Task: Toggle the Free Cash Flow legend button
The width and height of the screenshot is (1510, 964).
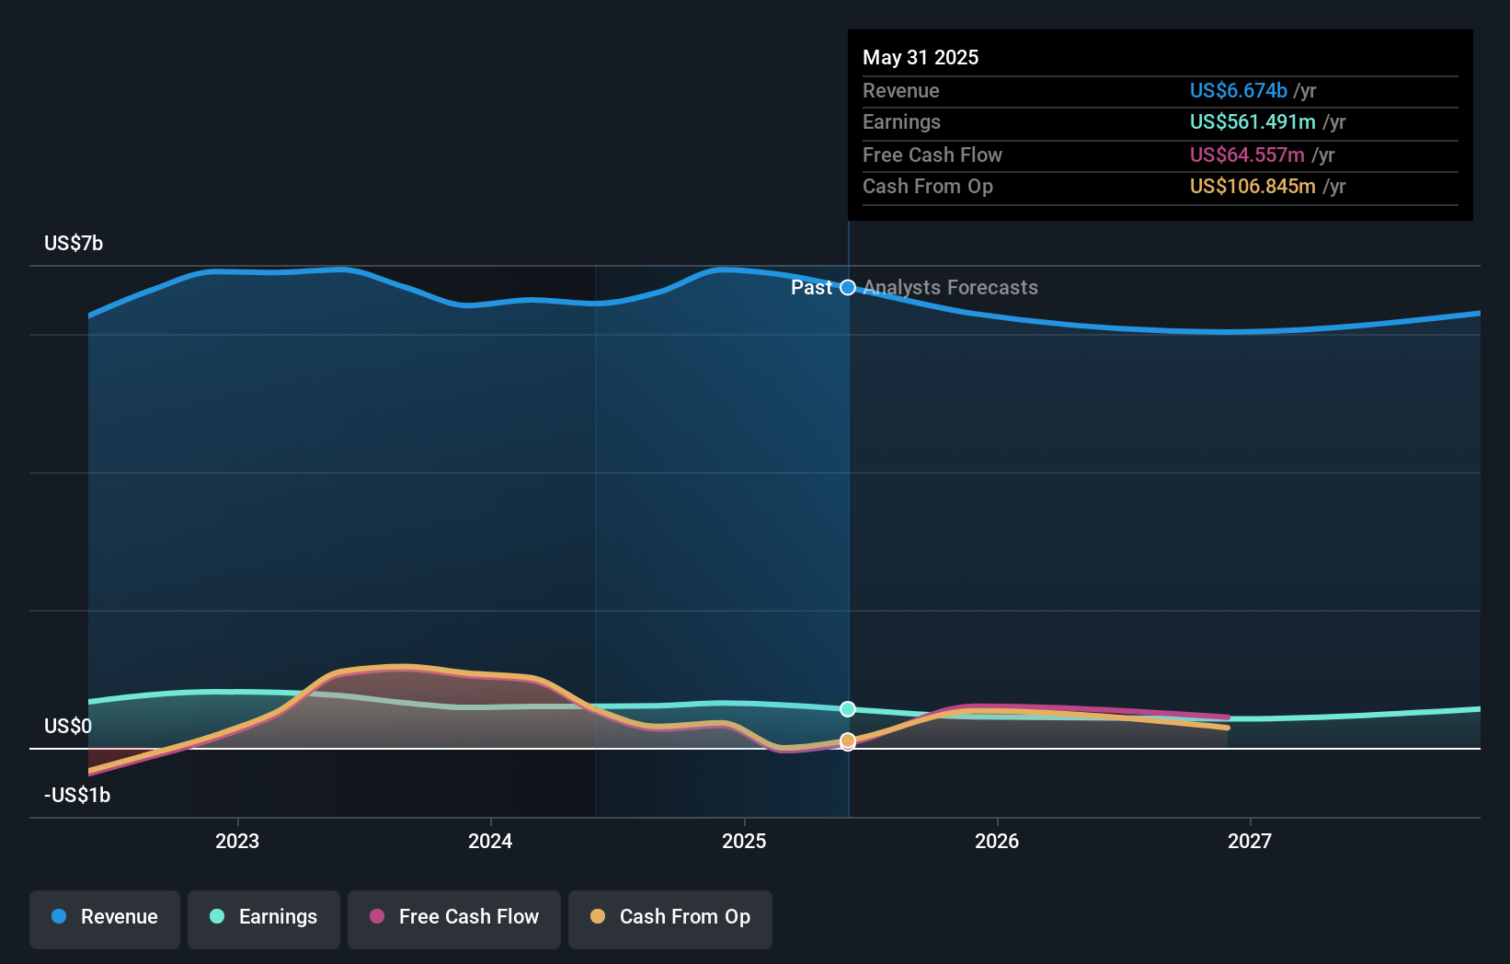Action: [x=454, y=919]
